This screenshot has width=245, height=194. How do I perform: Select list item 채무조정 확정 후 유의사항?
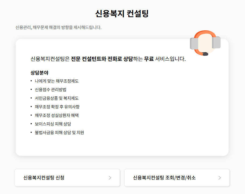(57, 107)
